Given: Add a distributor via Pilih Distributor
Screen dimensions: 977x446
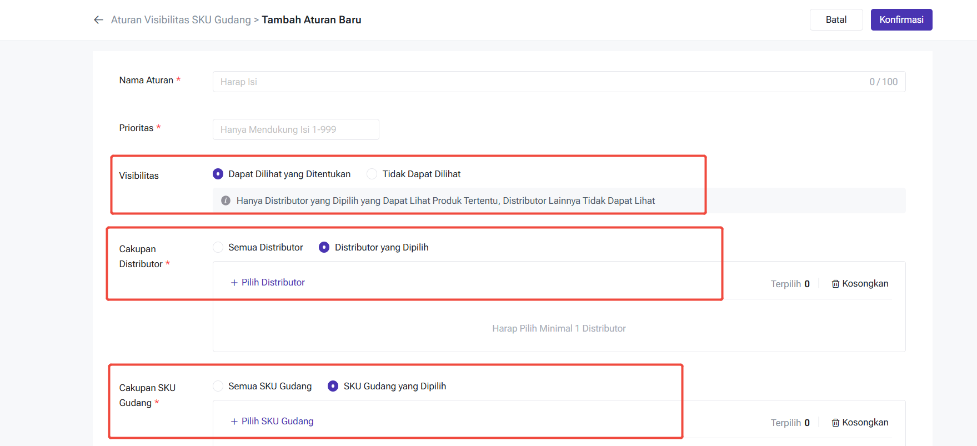Looking at the screenshot, I should (268, 282).
